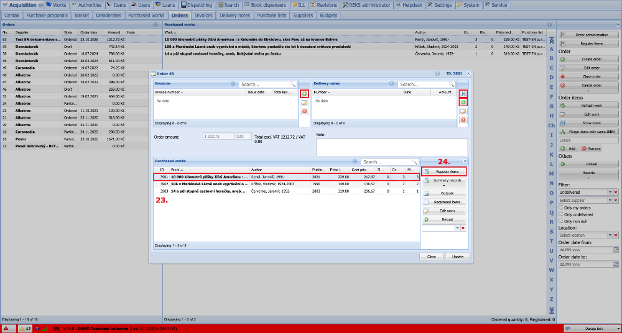Click into the Note text area
The height and width of the screenshot is (333, 622).
[391, 147]
